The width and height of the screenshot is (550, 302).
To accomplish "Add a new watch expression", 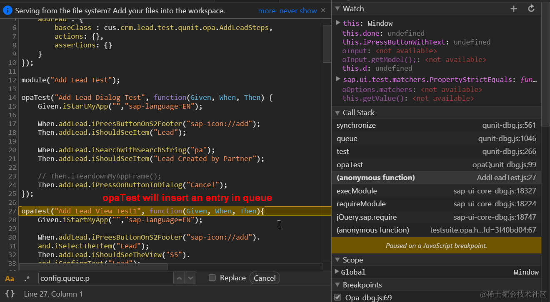I will coord(514,8).
